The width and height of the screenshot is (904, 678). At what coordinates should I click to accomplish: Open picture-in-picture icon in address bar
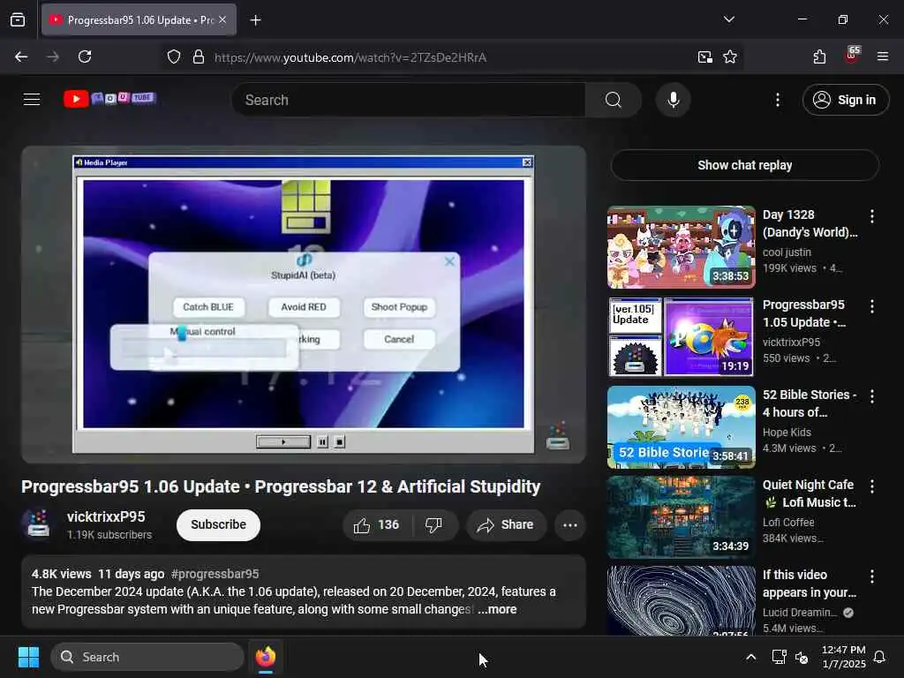point(704,57)
